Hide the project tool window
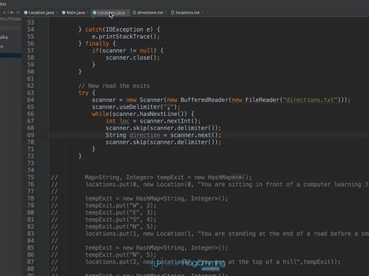The height and width of the screenshot is (276, 369). click(18, 13)
